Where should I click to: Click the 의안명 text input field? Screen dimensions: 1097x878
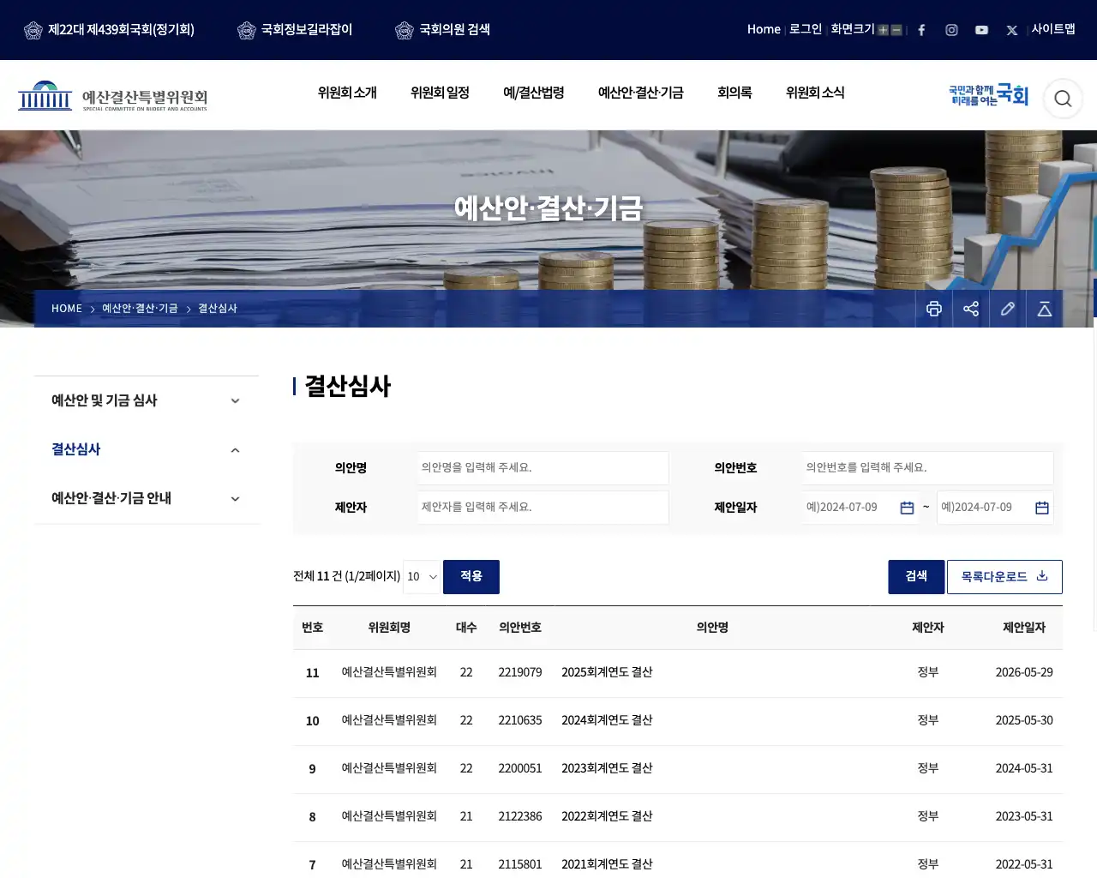coord(543,468)
